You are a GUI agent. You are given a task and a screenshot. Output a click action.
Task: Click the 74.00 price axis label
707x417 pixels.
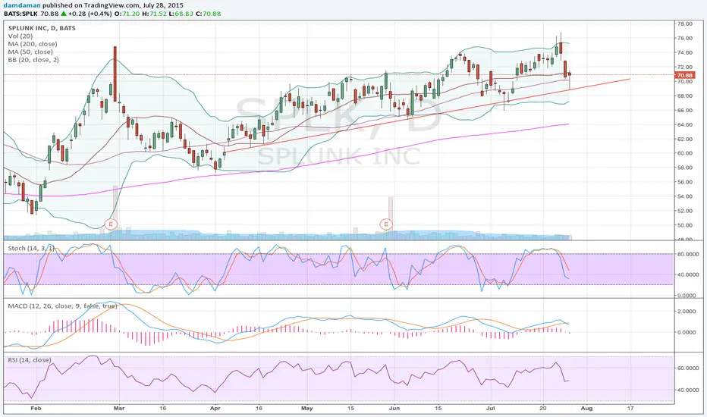[684, 53]
